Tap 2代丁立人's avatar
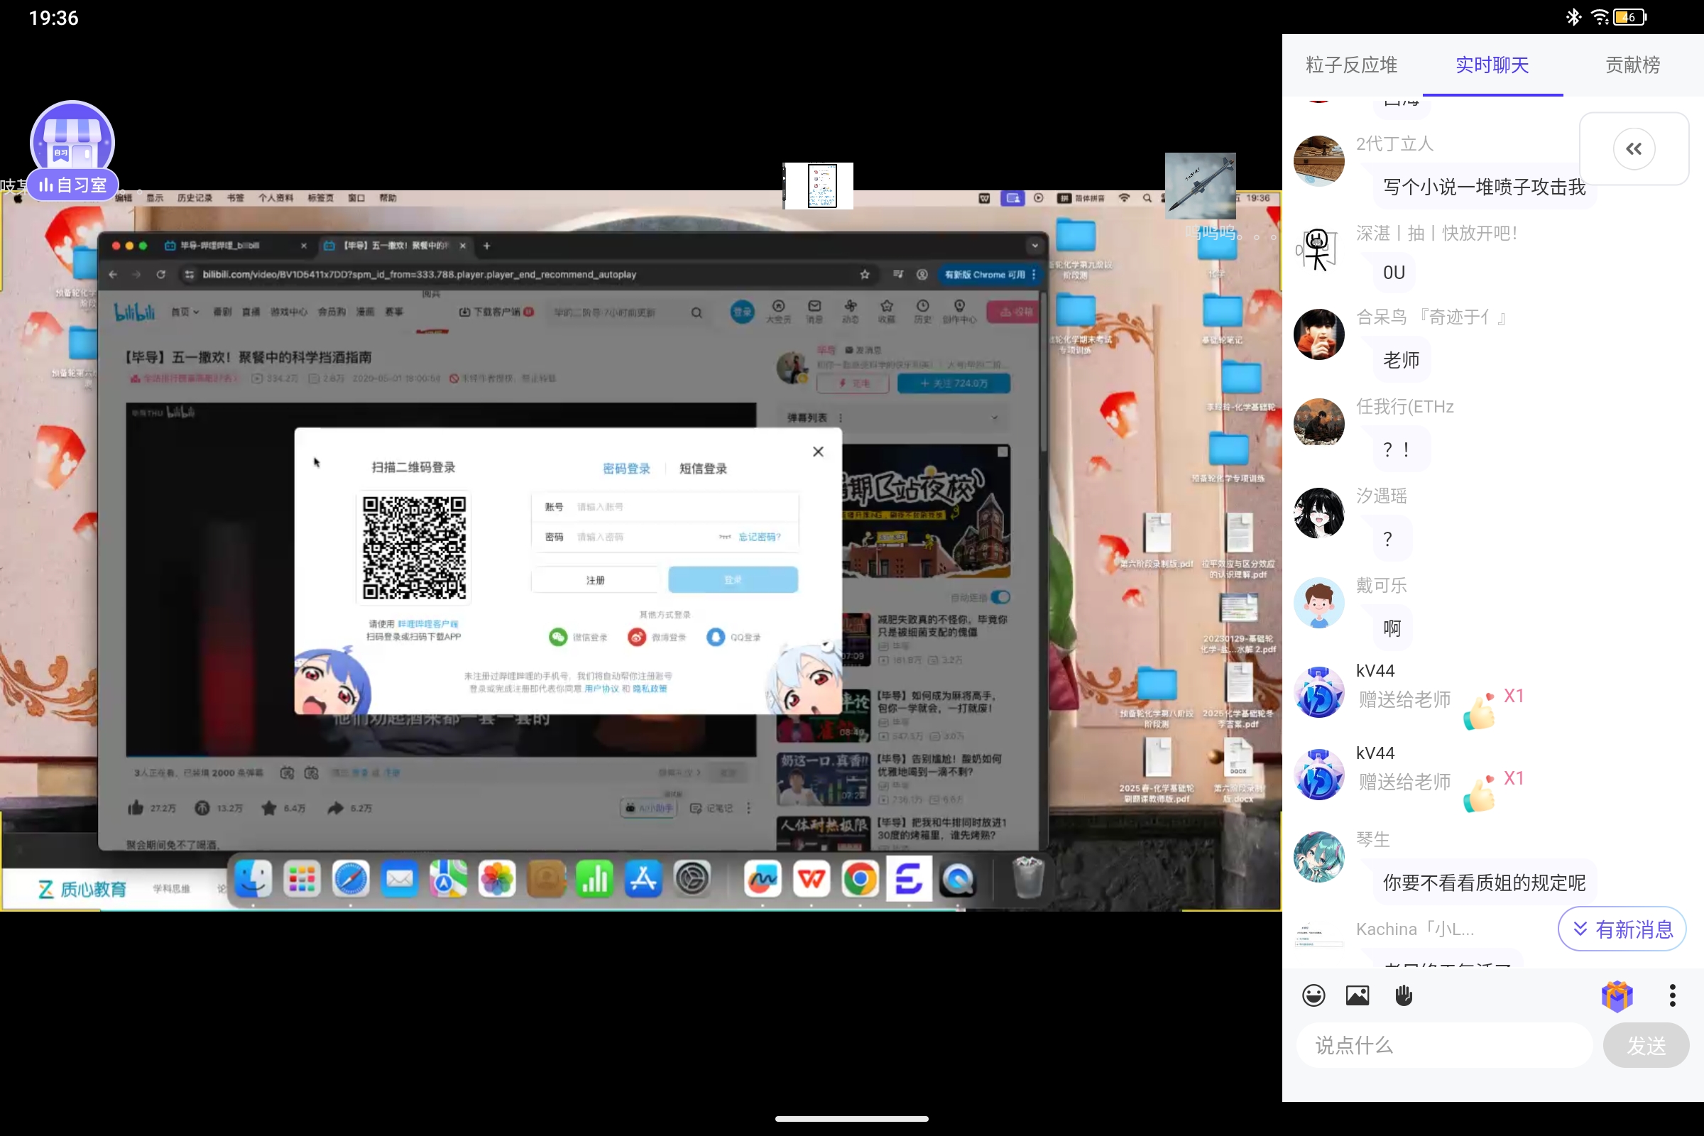1704x1136 pixels. [x=1318, y=161]
